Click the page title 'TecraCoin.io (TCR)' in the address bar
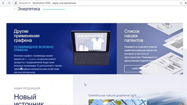 tap(41, 3)
